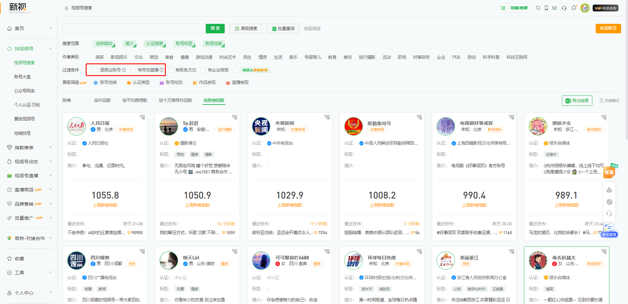Focus the video account search input field
This screenshot has height=304, width=628.
point(134,28)
